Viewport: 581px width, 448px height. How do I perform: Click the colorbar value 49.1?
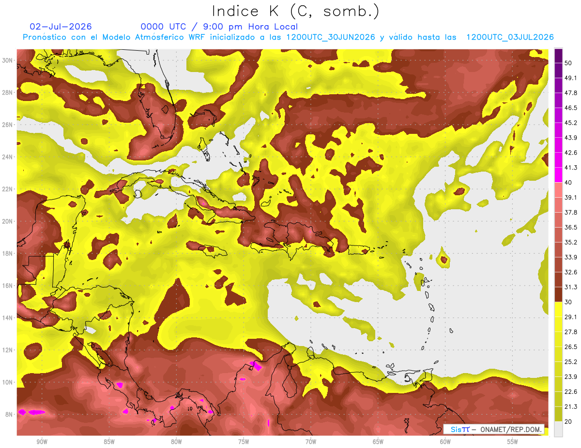[570, 78]
